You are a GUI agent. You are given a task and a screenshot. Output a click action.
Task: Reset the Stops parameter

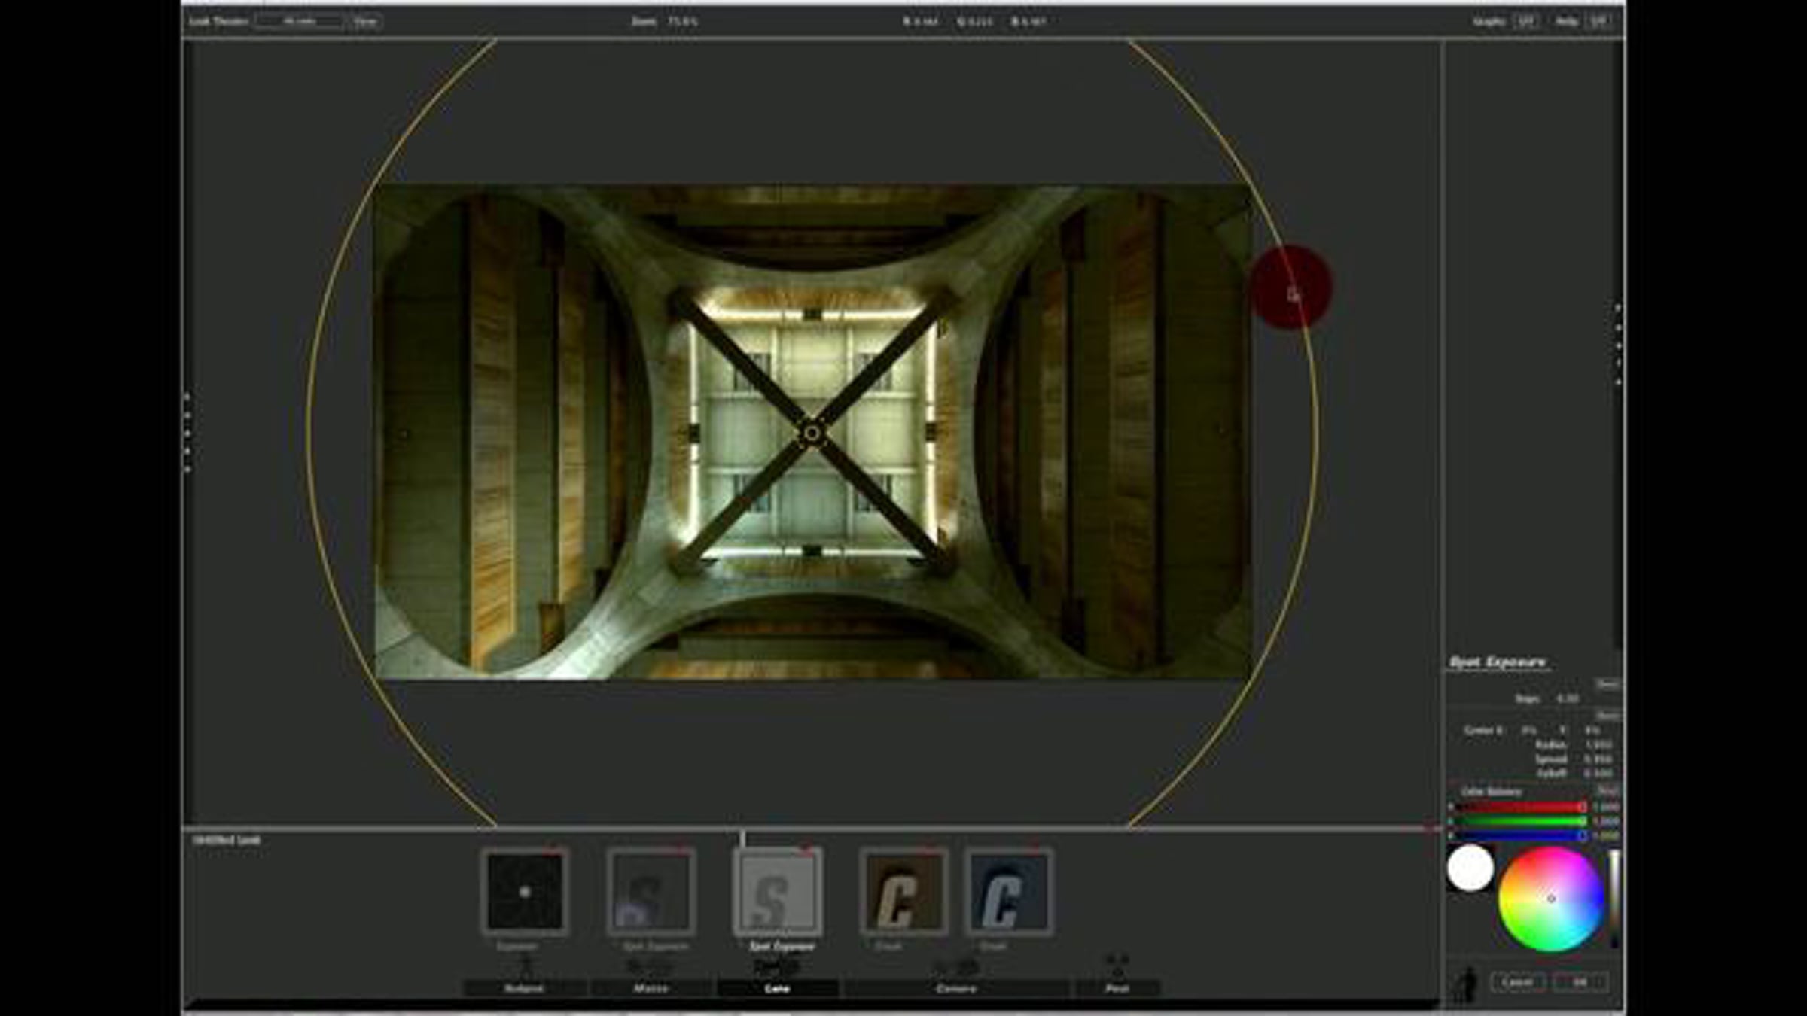point(1607,684)
